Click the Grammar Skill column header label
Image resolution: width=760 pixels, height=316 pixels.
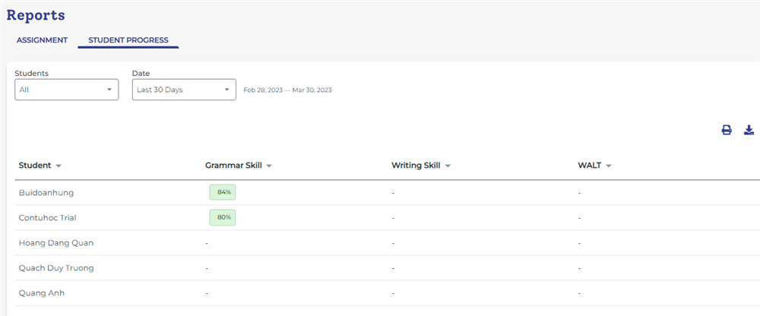pos(233,166)
